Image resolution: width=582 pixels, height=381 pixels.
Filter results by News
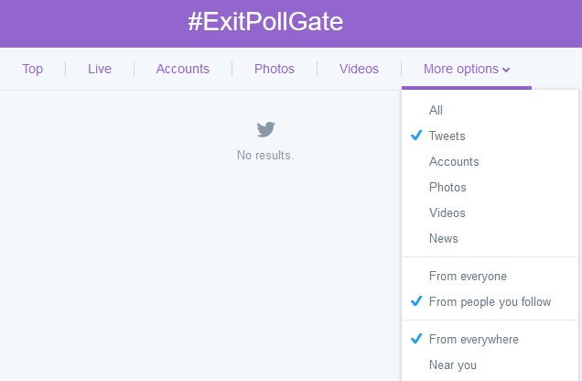tap(443, 238)
